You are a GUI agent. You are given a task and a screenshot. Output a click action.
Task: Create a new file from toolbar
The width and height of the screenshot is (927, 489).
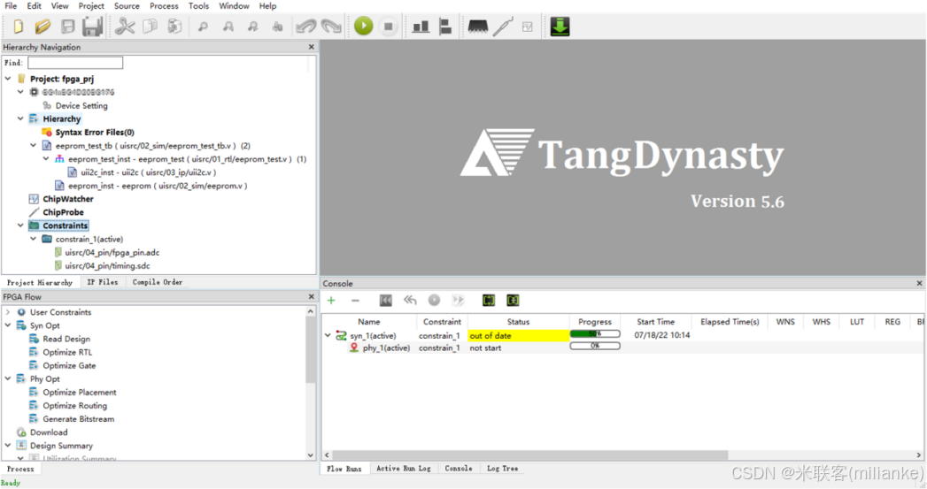pyautogui.click(x=18, y=27)
